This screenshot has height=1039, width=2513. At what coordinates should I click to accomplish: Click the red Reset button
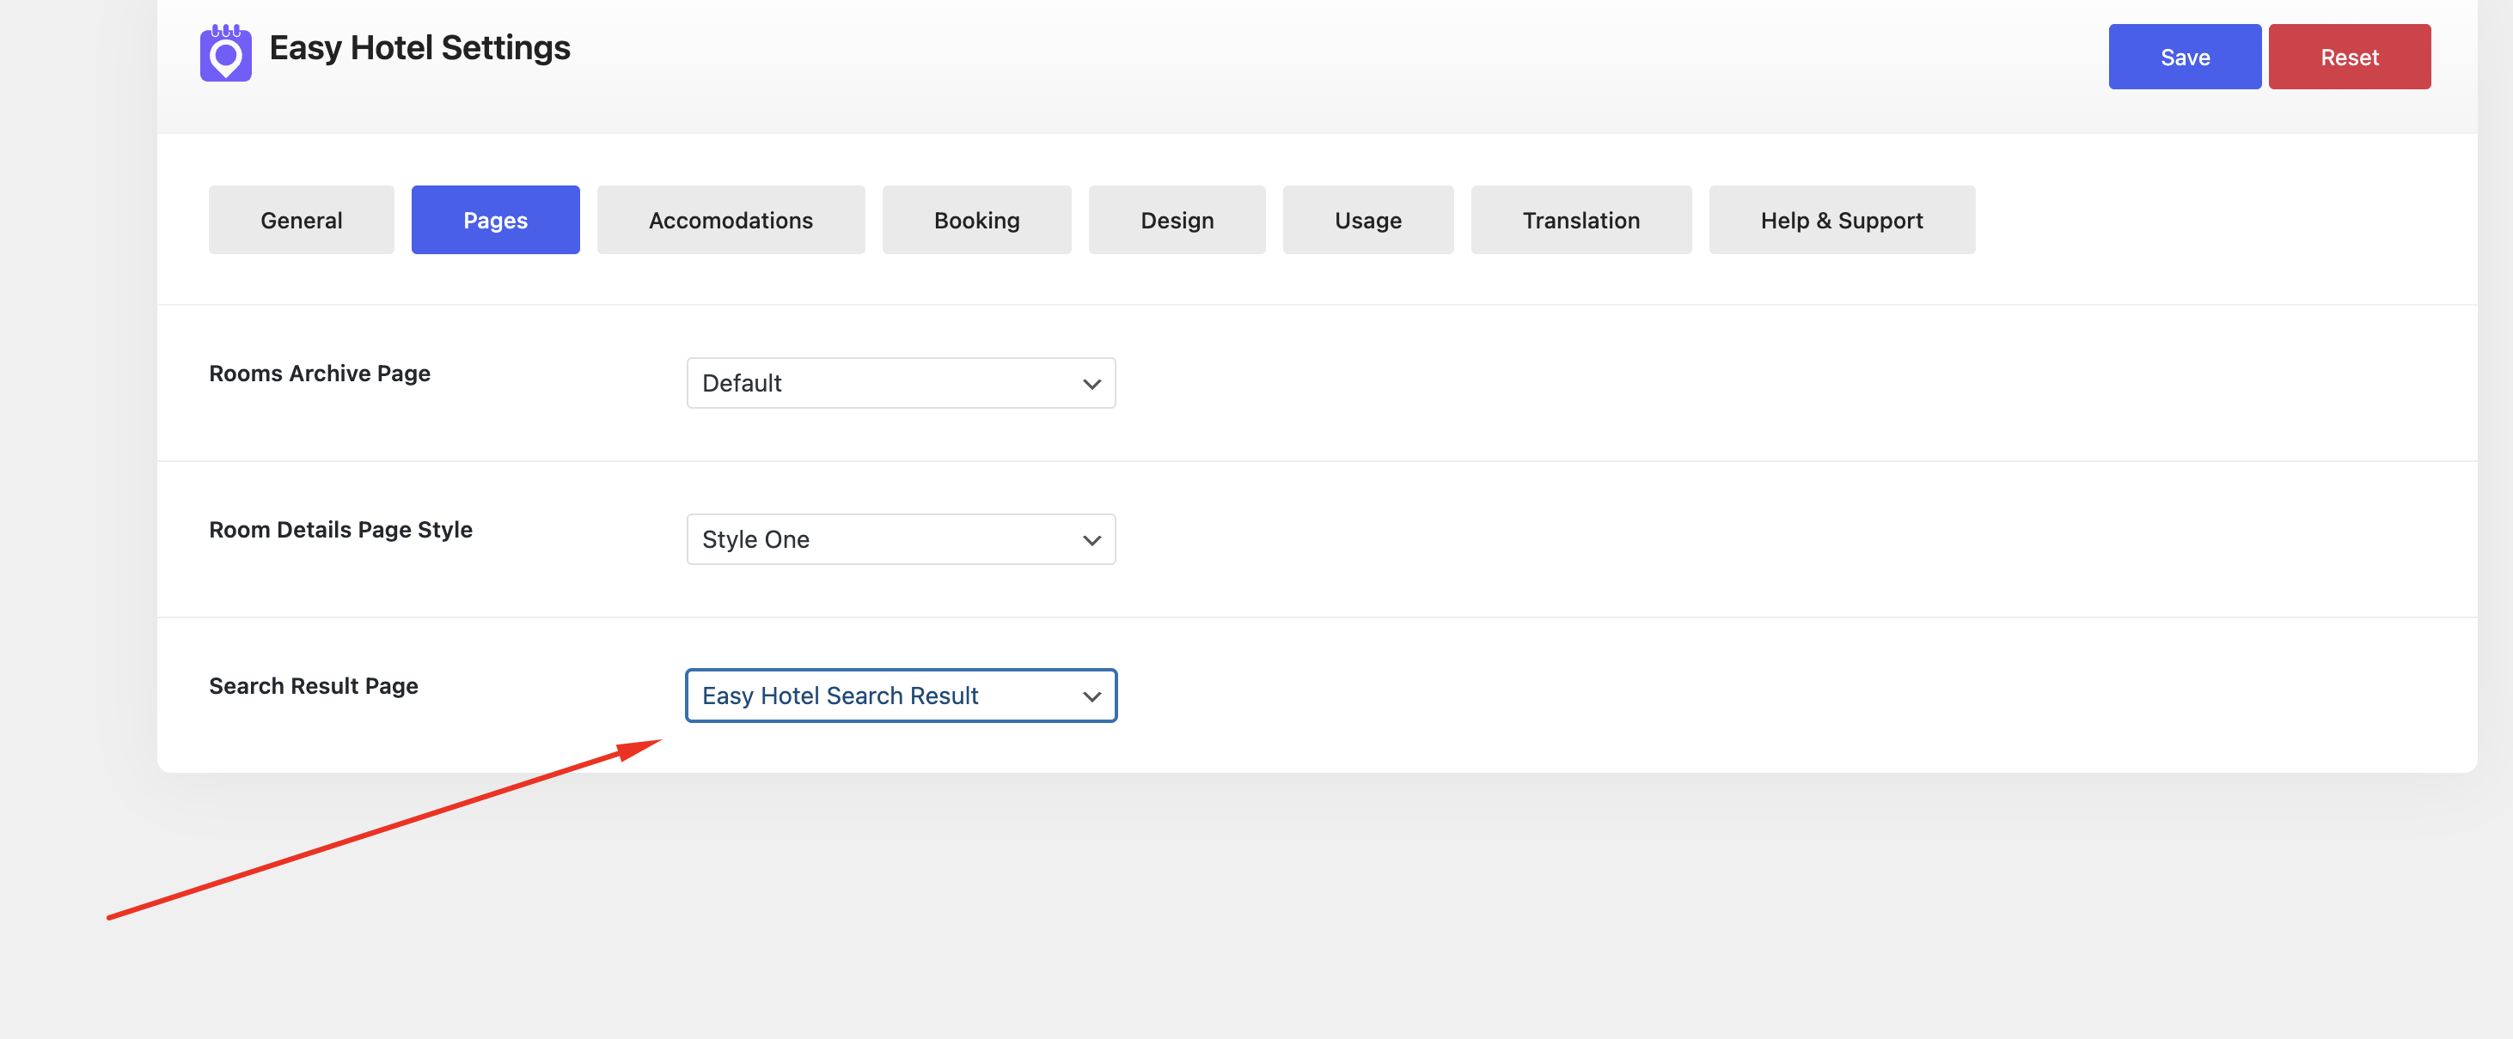point(2348,58)
